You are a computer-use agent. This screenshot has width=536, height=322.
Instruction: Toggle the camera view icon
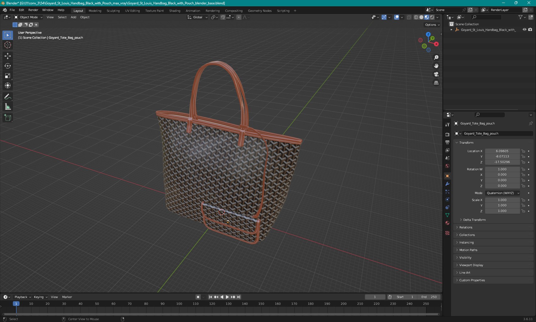point(436,74)
